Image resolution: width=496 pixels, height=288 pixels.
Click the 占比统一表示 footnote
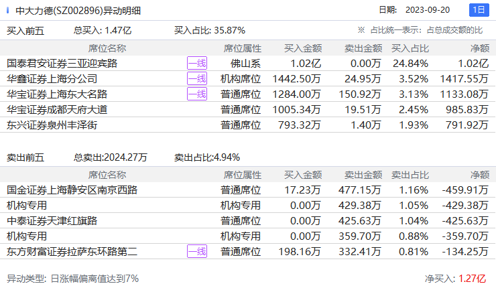[x=420, y=30]
